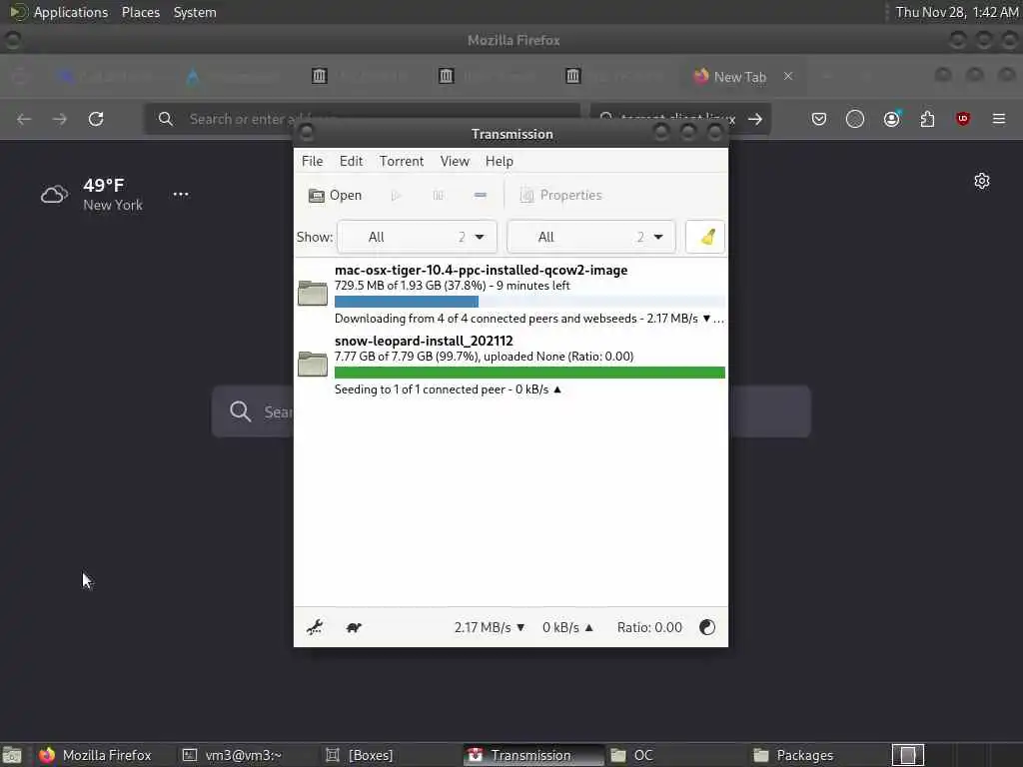Click the Firefox search go arrow

(x=755, y=119)
